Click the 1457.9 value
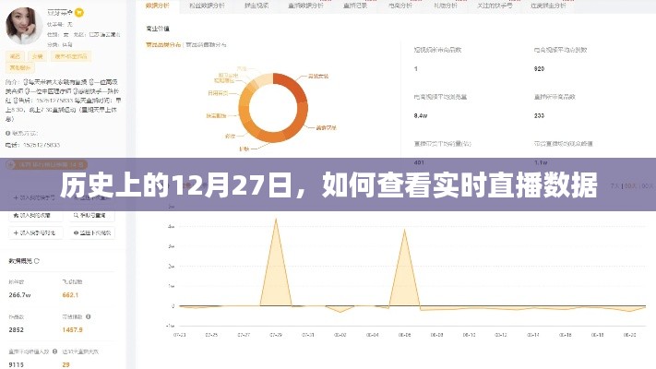 (72, 329)
